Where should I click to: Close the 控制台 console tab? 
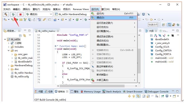(67, 91)
